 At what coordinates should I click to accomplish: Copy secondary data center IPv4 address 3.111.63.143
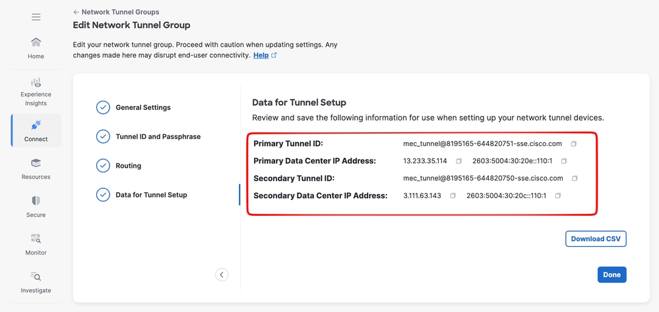tap(453, 195)
